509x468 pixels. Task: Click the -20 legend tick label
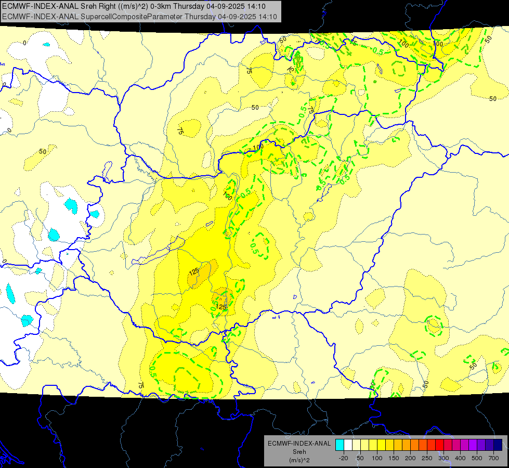pyautogui.click(x=344, y=458)
